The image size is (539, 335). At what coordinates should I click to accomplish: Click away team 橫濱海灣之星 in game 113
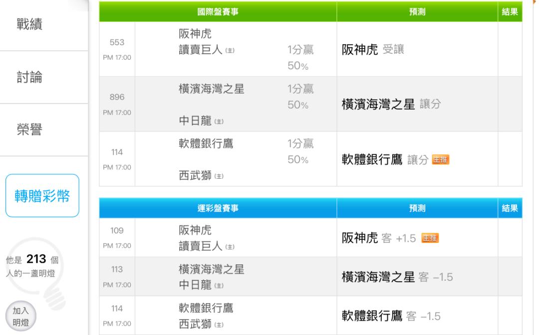point(212,269)
